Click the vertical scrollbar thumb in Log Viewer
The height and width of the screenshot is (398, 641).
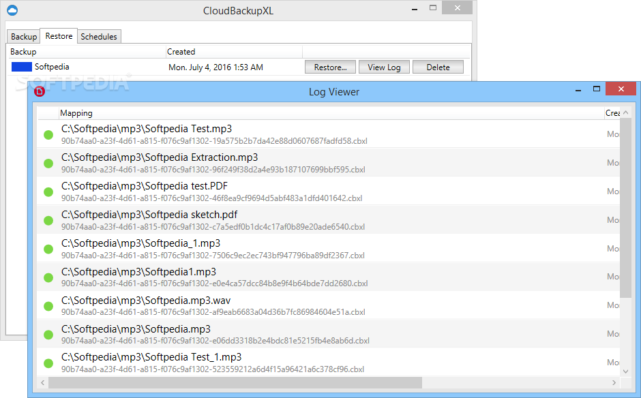coord(625,208)
